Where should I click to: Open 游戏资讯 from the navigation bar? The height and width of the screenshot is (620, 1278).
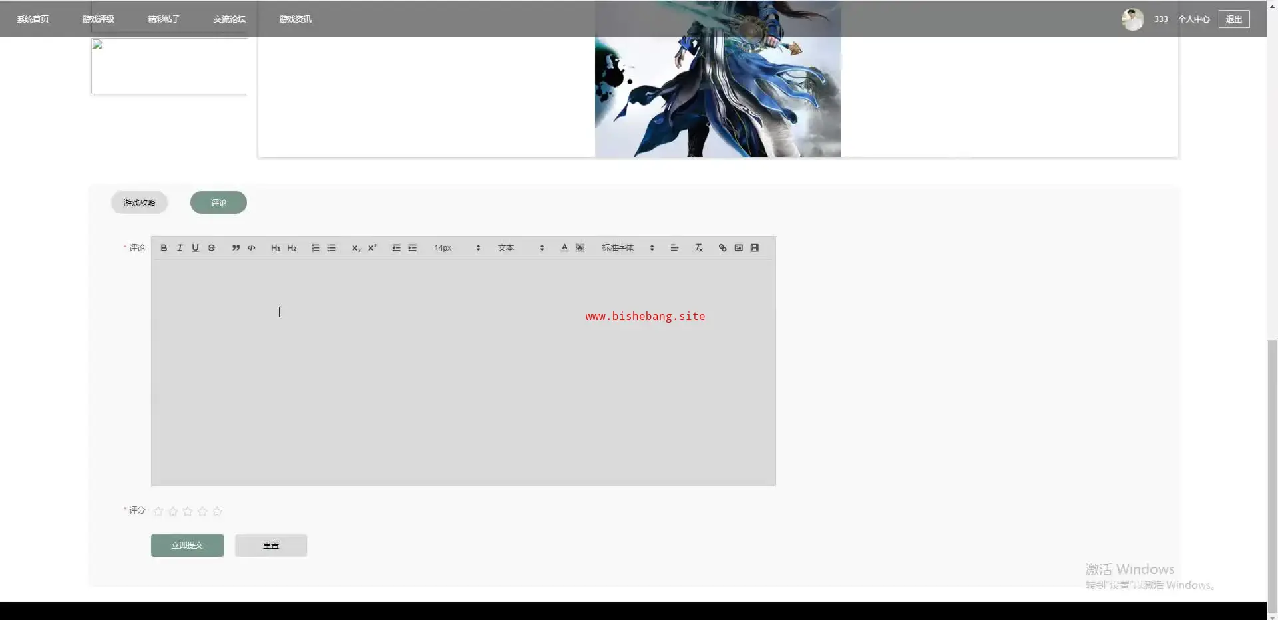296,19
